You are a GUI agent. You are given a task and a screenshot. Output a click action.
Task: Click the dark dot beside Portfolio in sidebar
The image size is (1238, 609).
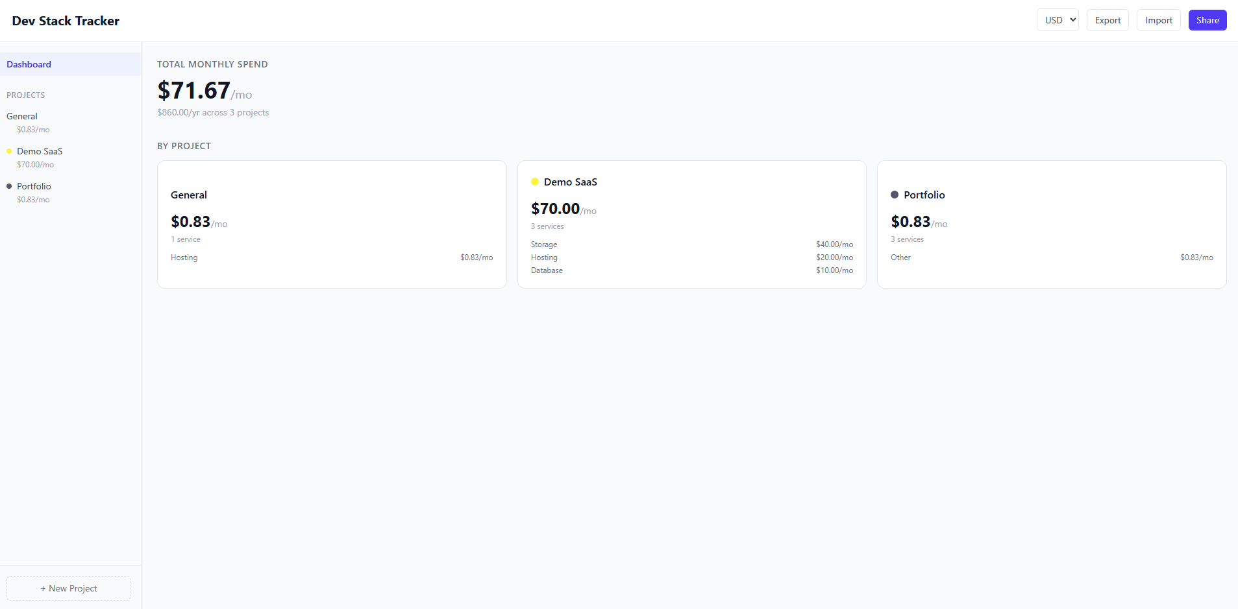click(9, 186)
